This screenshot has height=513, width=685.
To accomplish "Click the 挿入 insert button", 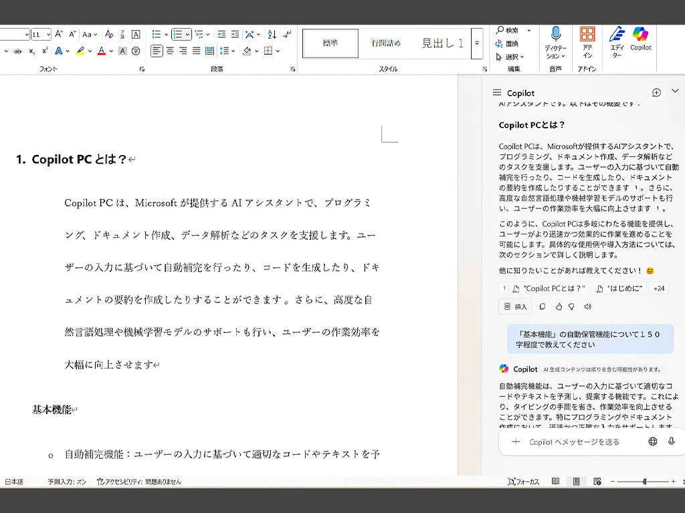I will pos(515,307).
